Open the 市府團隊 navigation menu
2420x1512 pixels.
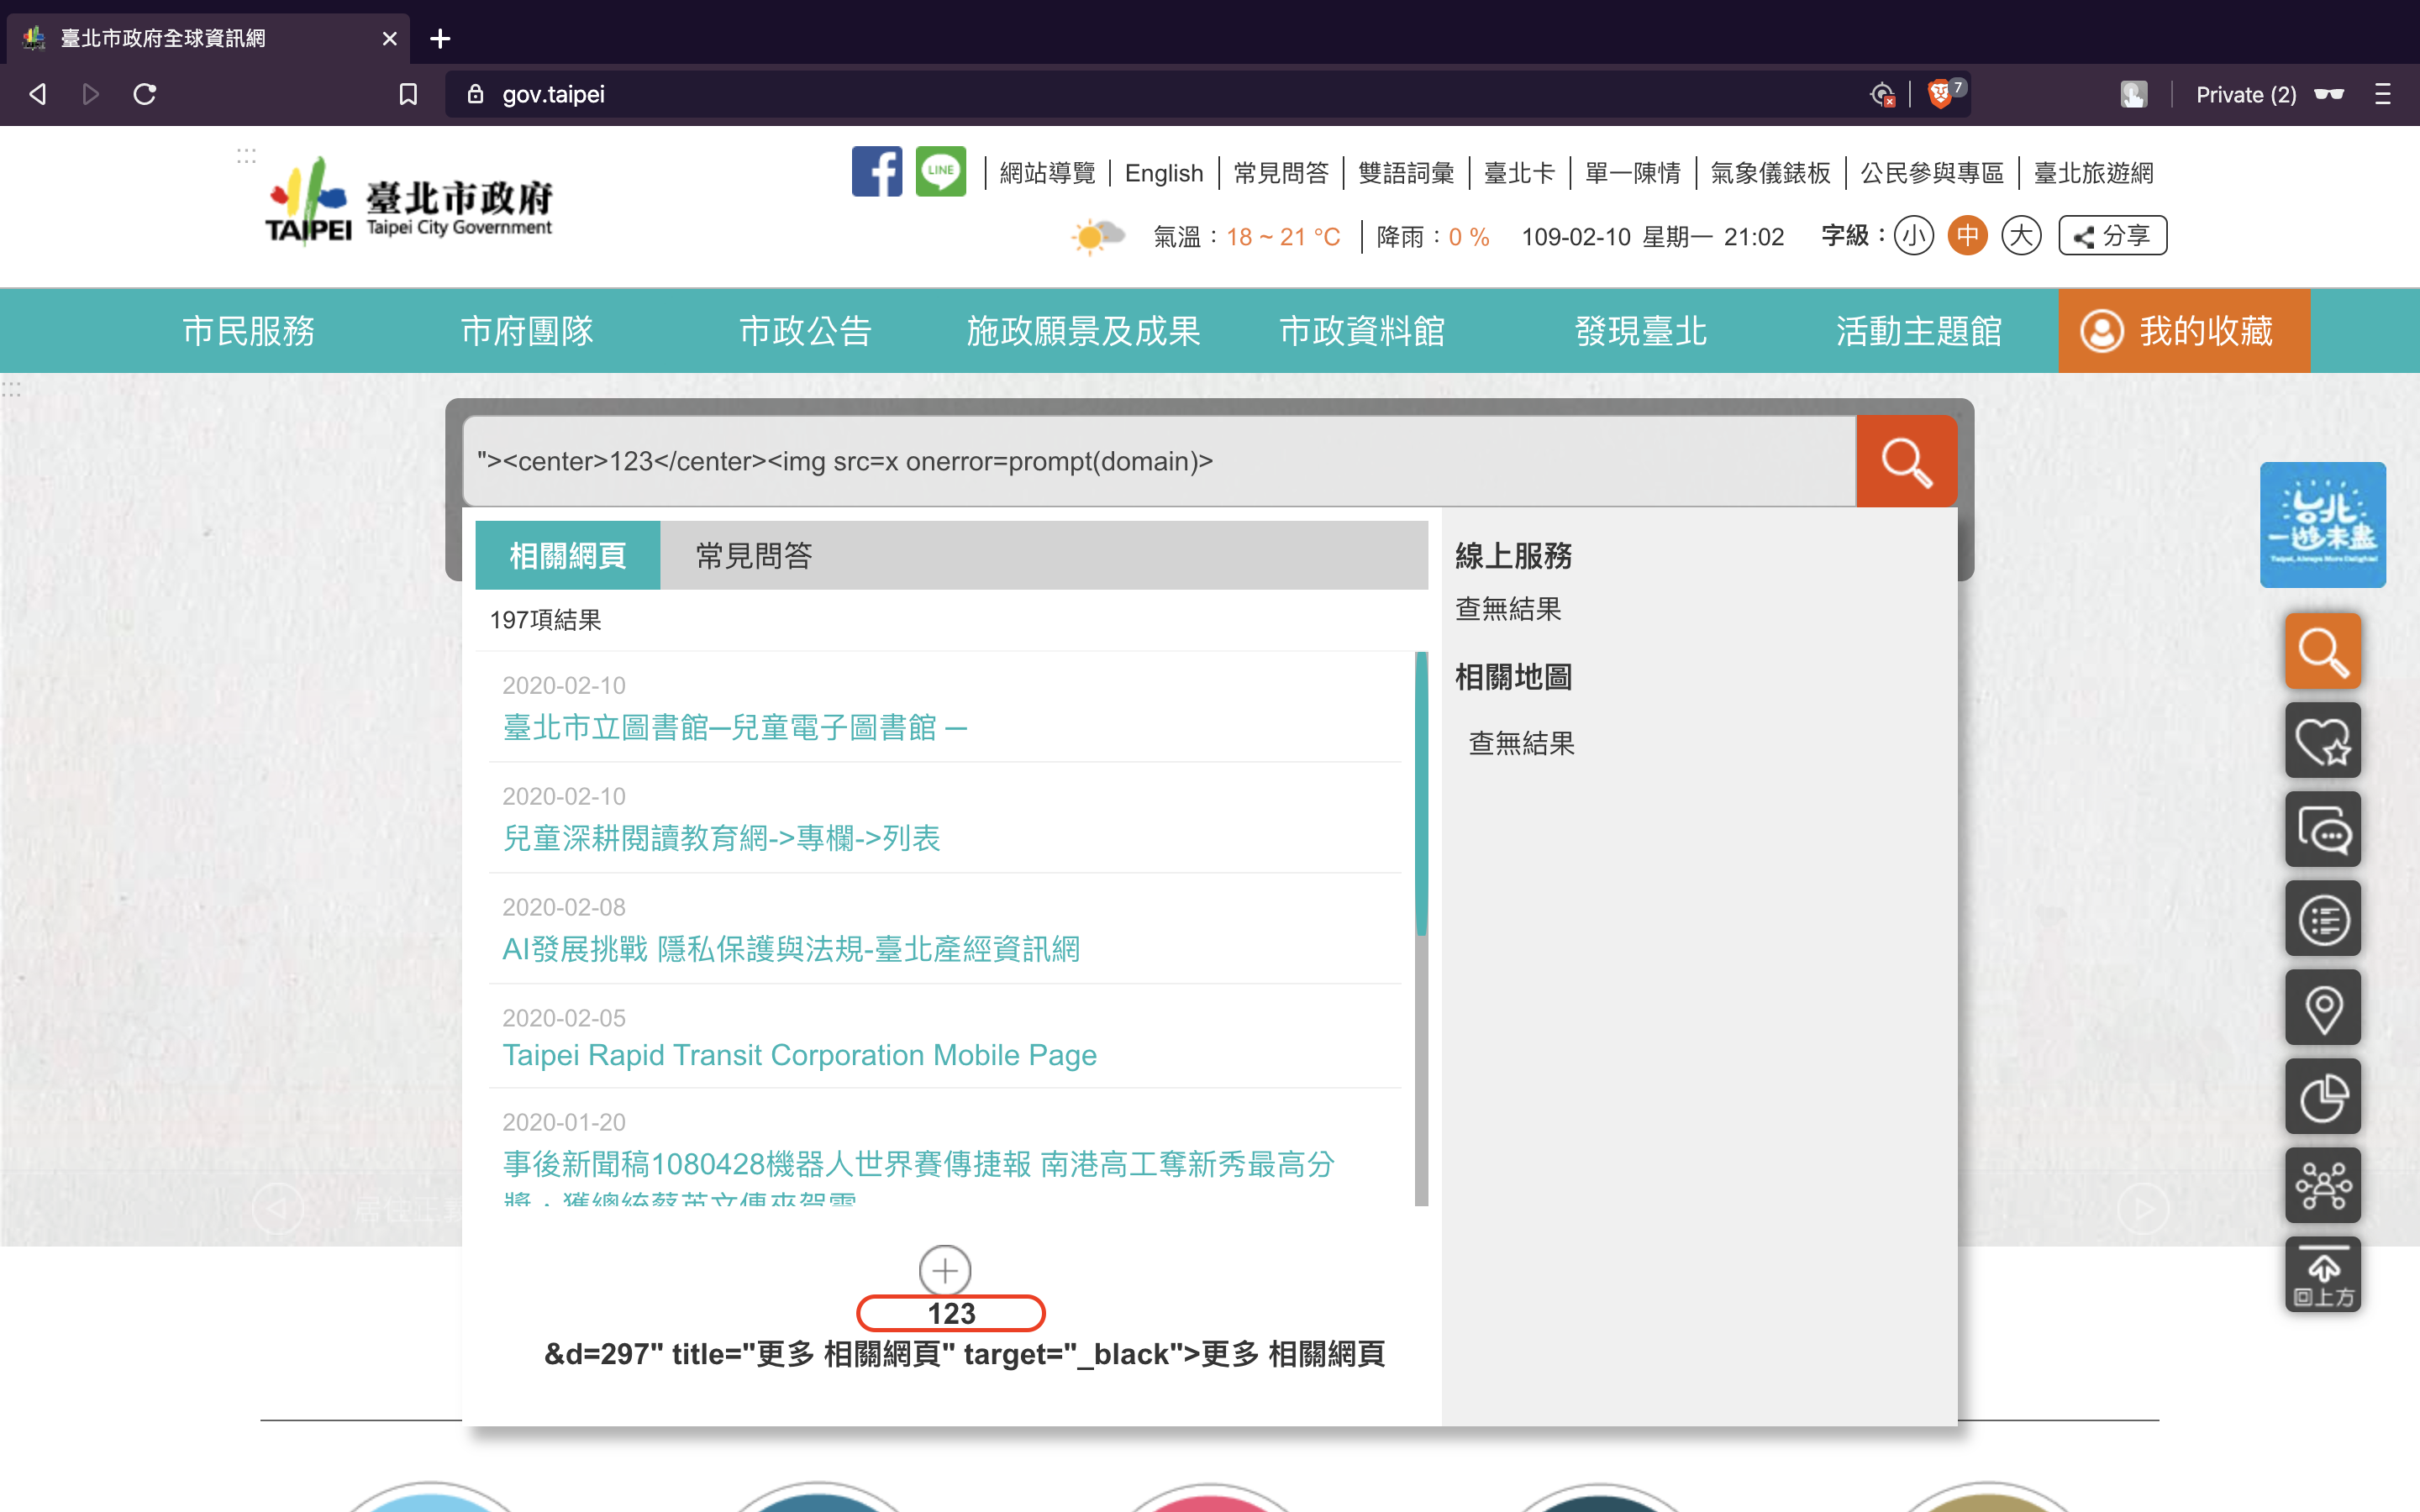pos(527,331)
